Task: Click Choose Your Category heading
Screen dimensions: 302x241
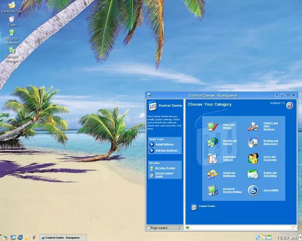Action: coord(210,104)
